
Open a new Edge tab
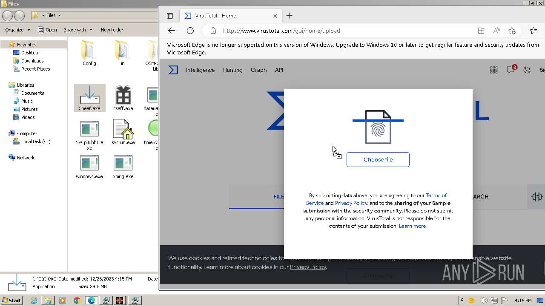pos(289,16)
